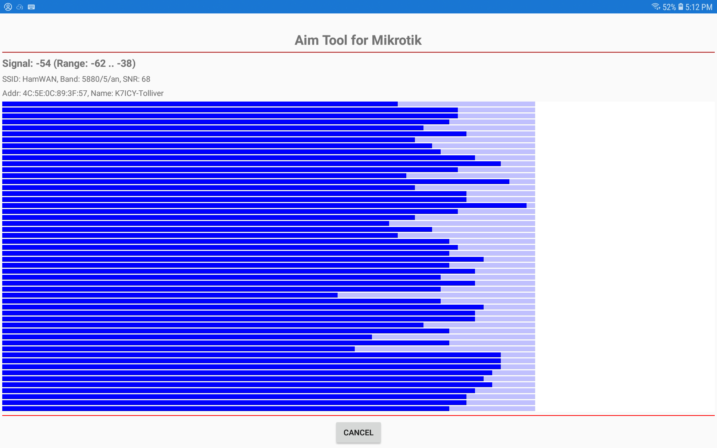
Task: Click the Signal: -54 range heading
Action: [x=69, y=63]
